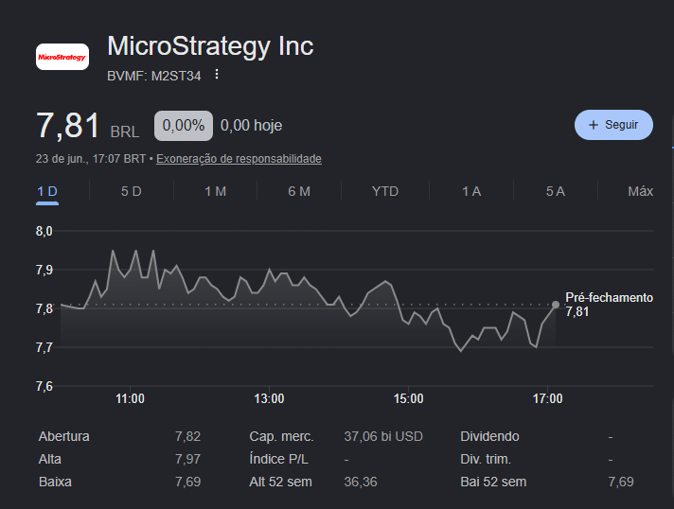This screenshot has width=674, height=509.
Task: Click the Alta label
Action: (x=50, y=459)
